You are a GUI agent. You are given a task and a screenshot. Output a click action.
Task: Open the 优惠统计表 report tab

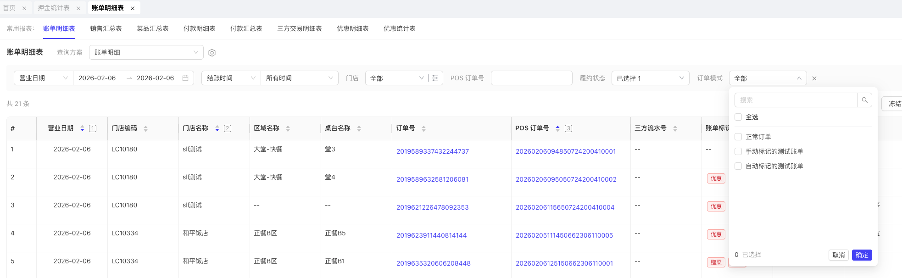pyautogui.click(x=399, y=28)
